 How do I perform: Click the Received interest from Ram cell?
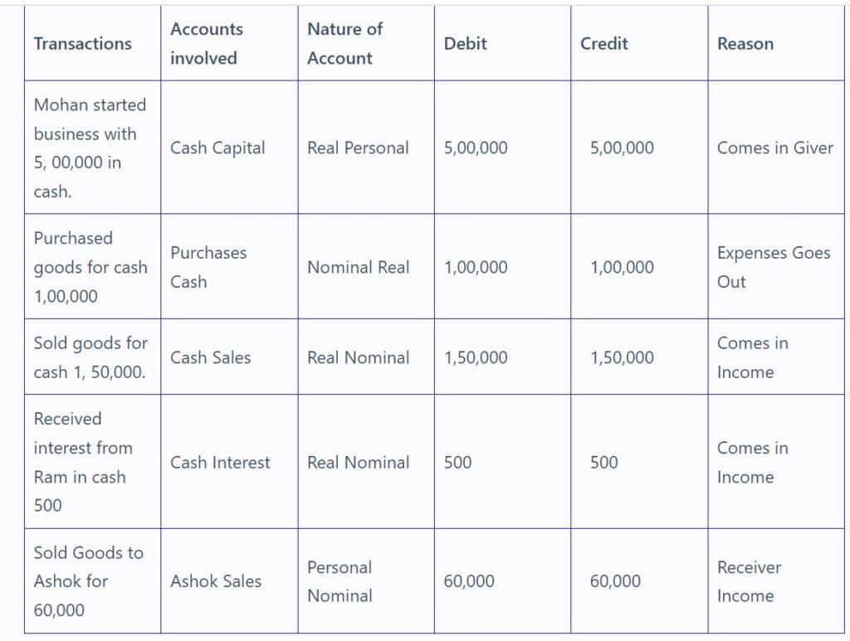coord(83,462)
